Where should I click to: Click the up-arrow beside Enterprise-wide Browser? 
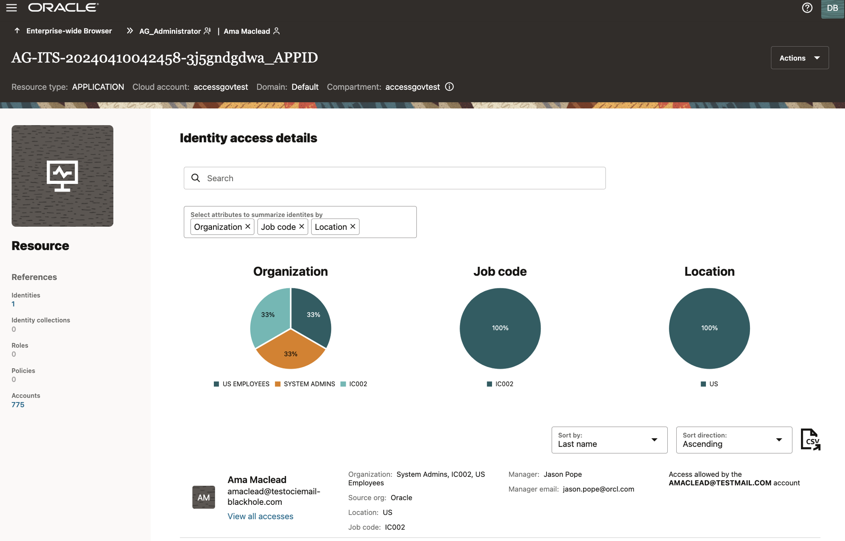point(17,30)
